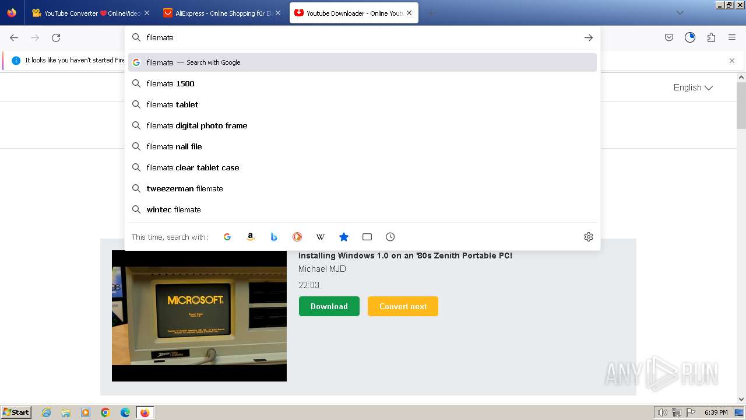
Task: Select suggestion 'filemate clear tablet case'
Action: point(363,167)
